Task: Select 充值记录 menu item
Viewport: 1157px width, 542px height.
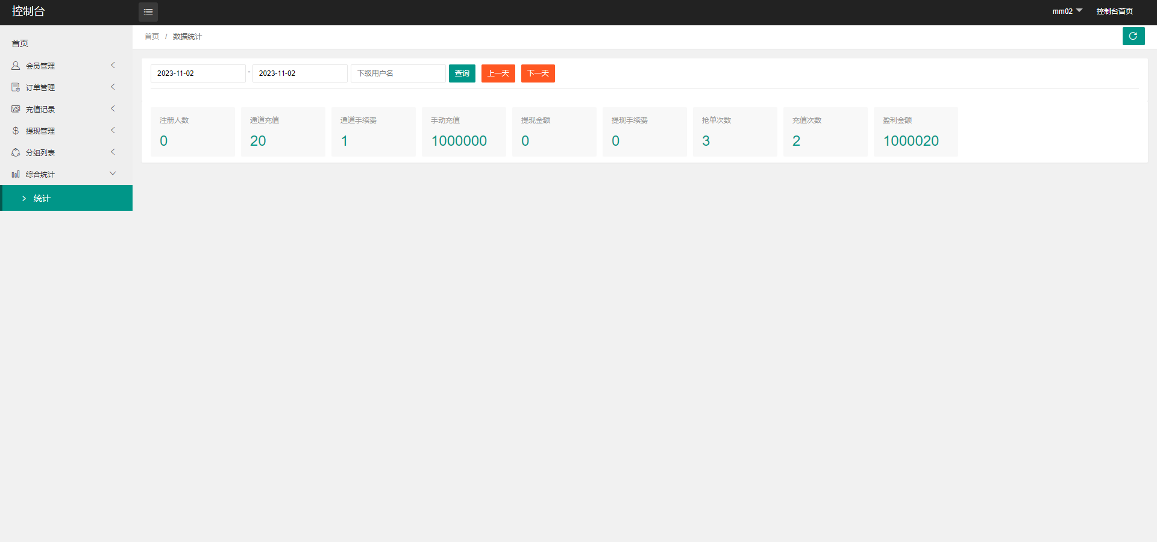Action: point(66,109)
